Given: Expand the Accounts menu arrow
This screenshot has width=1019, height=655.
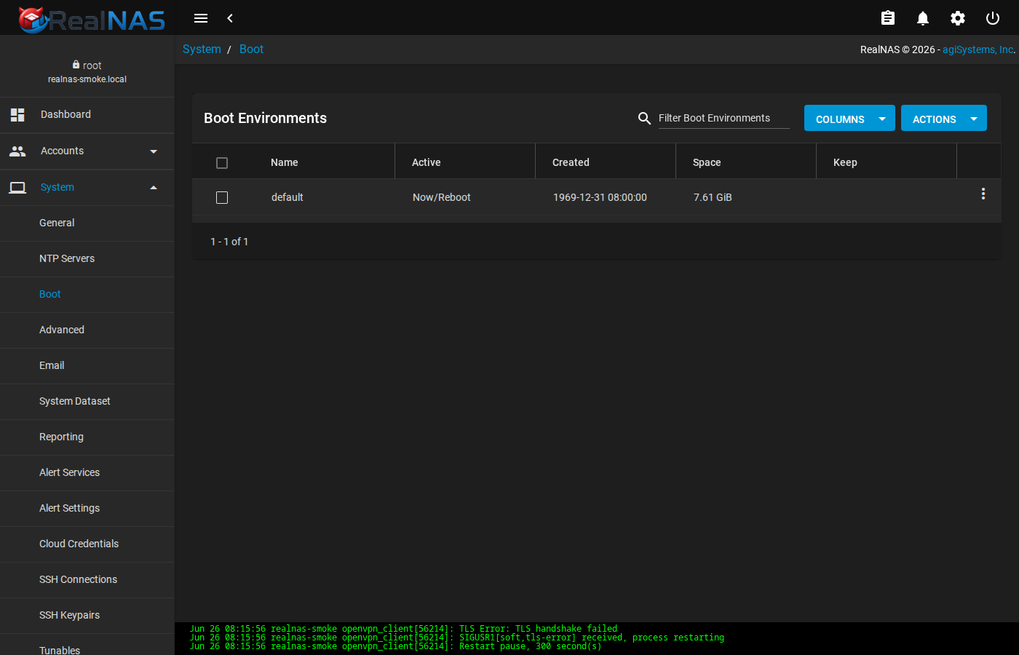Looking at the screenshot, I should click(x=154, y=151).
